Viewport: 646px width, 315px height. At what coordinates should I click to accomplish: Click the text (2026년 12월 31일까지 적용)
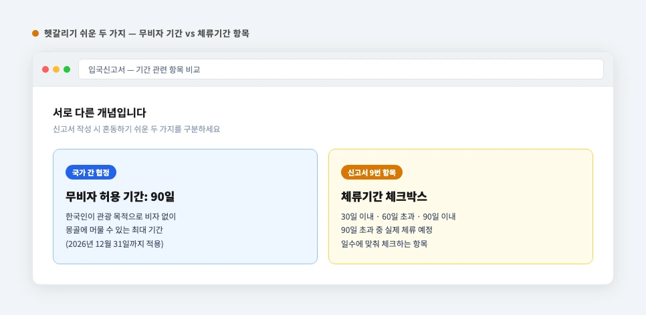point(114,244)
